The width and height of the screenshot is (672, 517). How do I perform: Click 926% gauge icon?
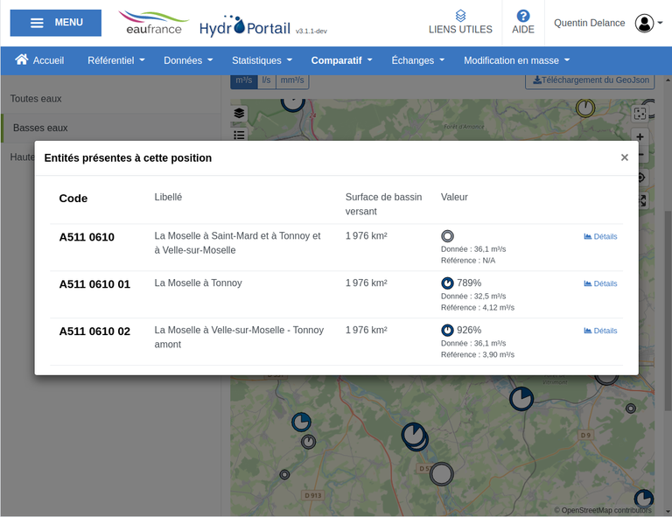click(447, 331)
